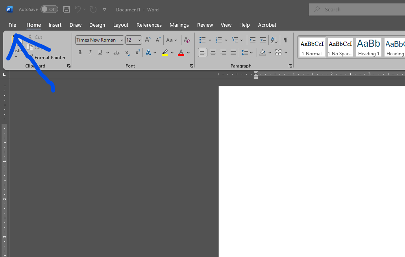
Task: Select Justify alignment
Action: [x=233, y=53]
